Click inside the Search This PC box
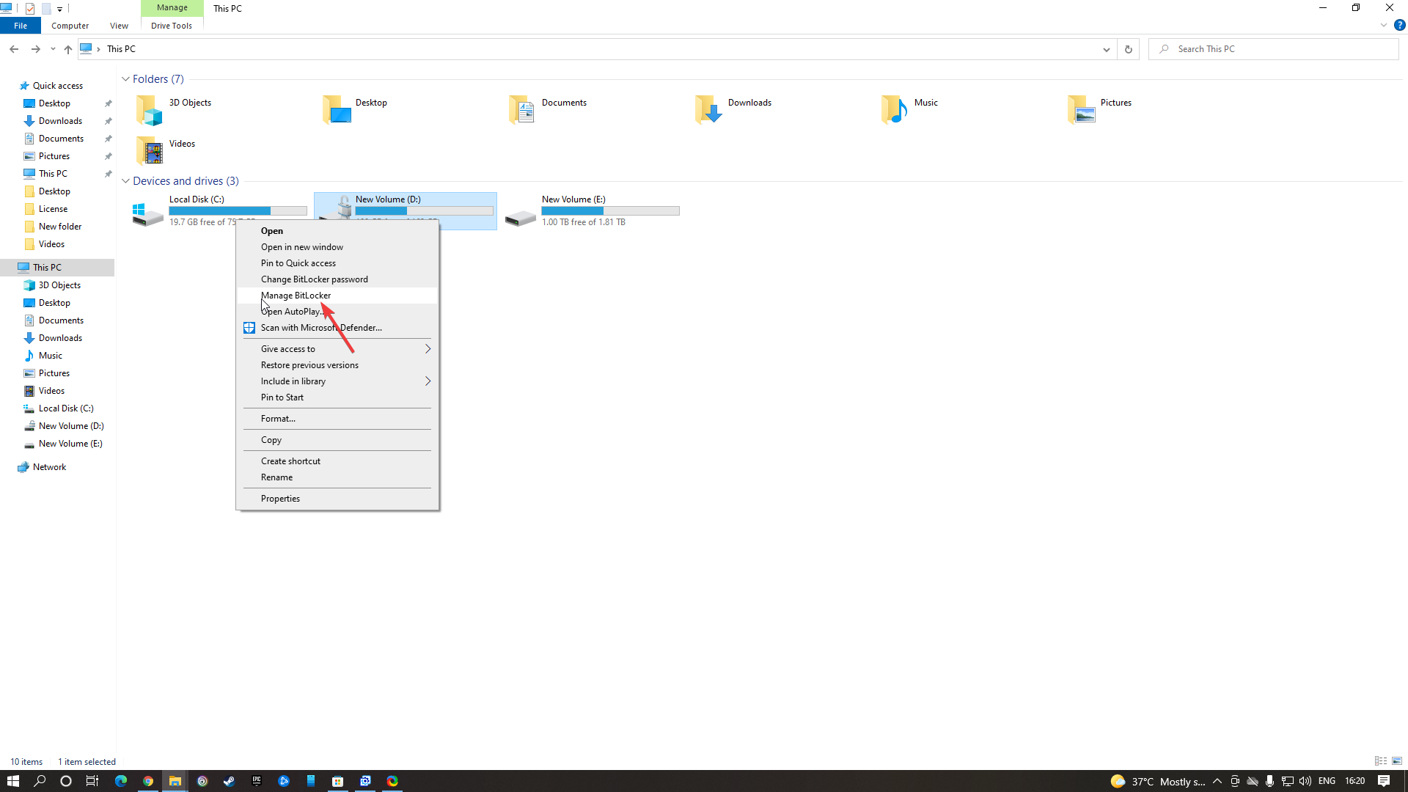Image resolution: width=1408 pixels, height=792 pixels. pyautogui.click(x=1247, y=48)
